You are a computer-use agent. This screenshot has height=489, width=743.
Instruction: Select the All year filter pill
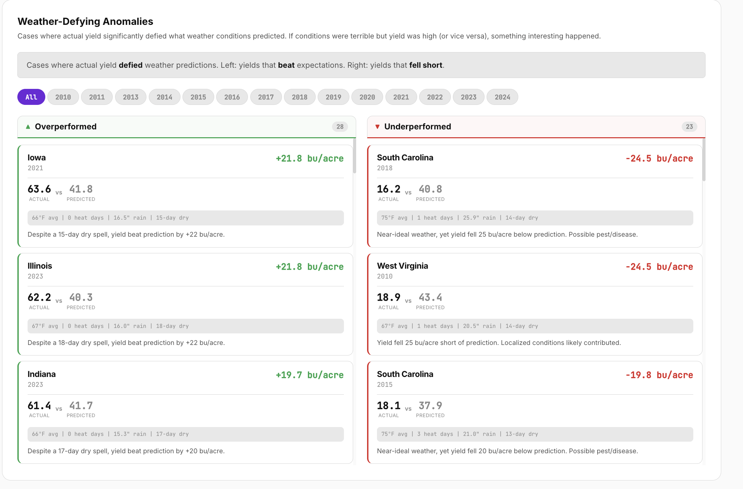pyautogui.click(x=31, y=97)
